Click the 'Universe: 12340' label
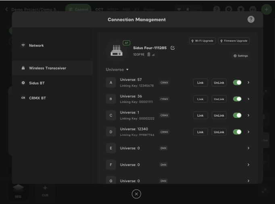The image size is (275, 204). click(x=134, y=129)
